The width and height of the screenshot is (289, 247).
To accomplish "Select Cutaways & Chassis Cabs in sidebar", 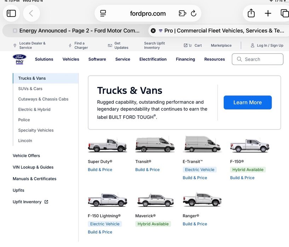I will pyautogui.click(x=43, y=99).
